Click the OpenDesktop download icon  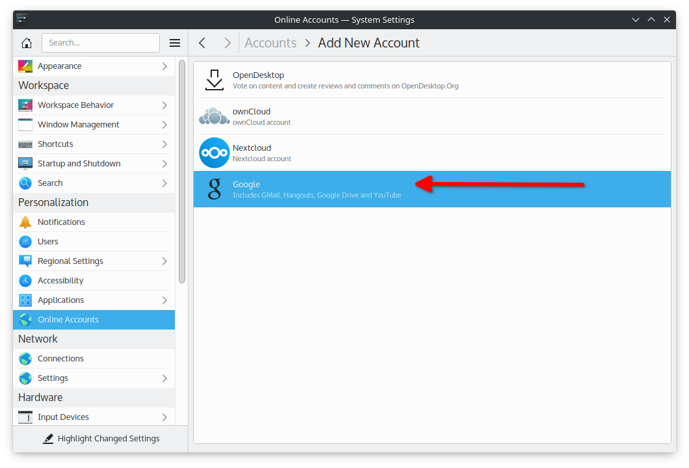pos(214,80)
